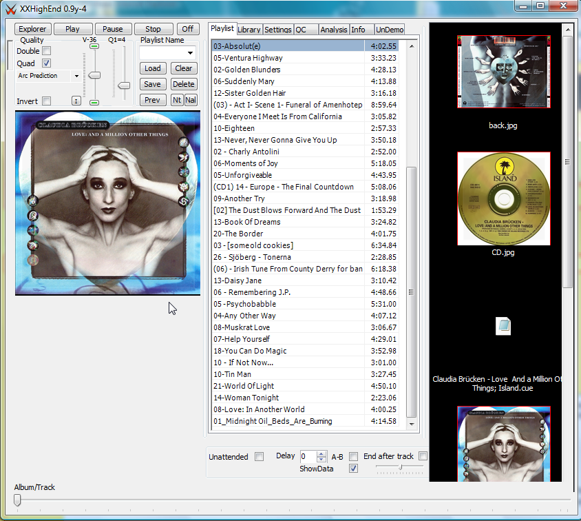Click the small I button beside Invert
This screenshot has height=521, width=581.
coord(76,101)
